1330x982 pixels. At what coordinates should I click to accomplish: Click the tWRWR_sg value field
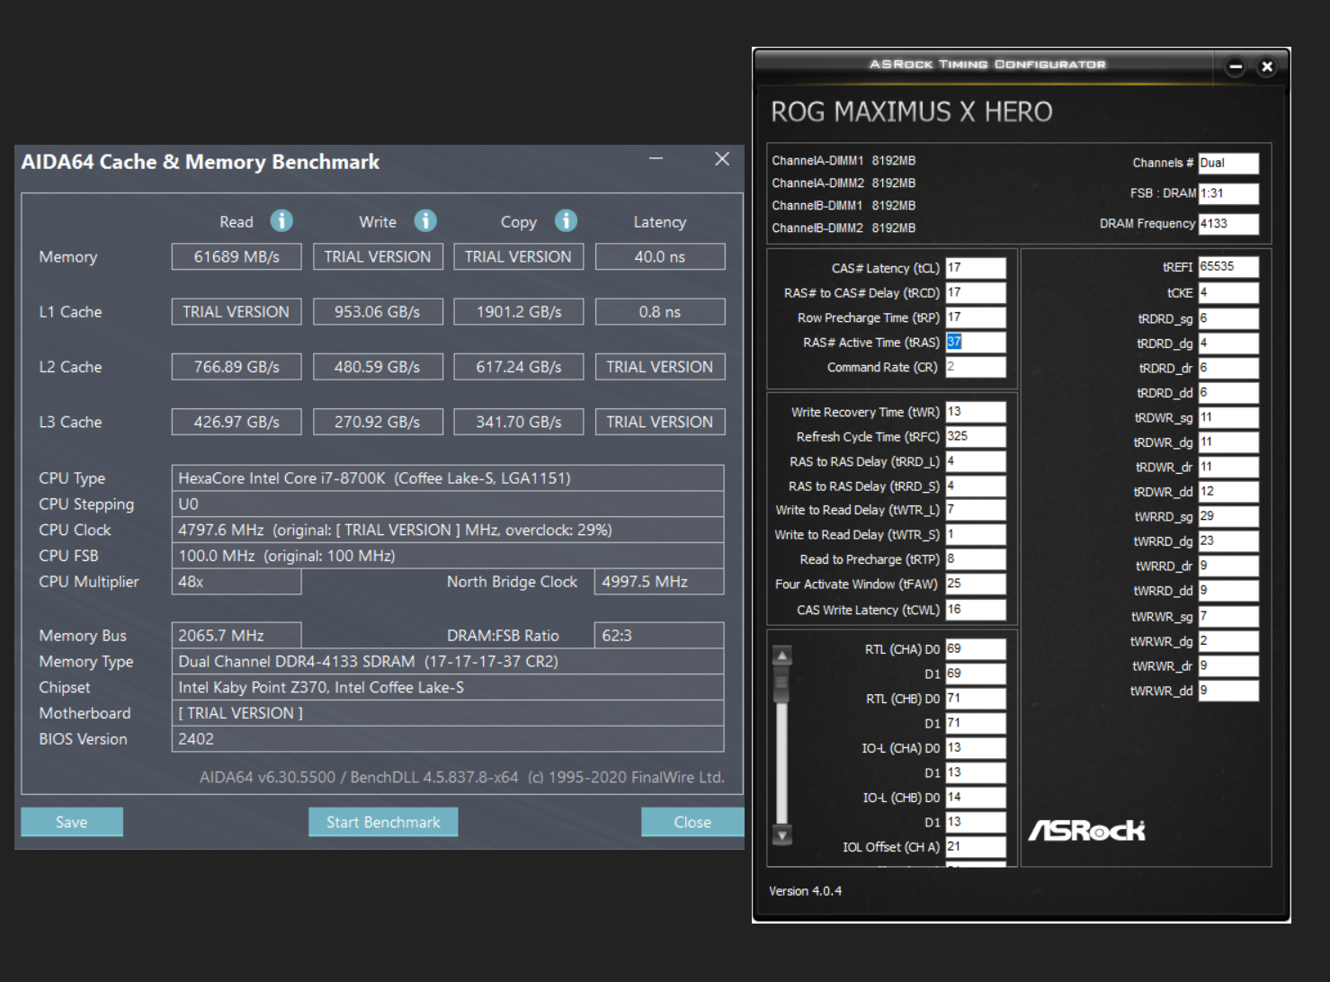(x=1228, y=617)
